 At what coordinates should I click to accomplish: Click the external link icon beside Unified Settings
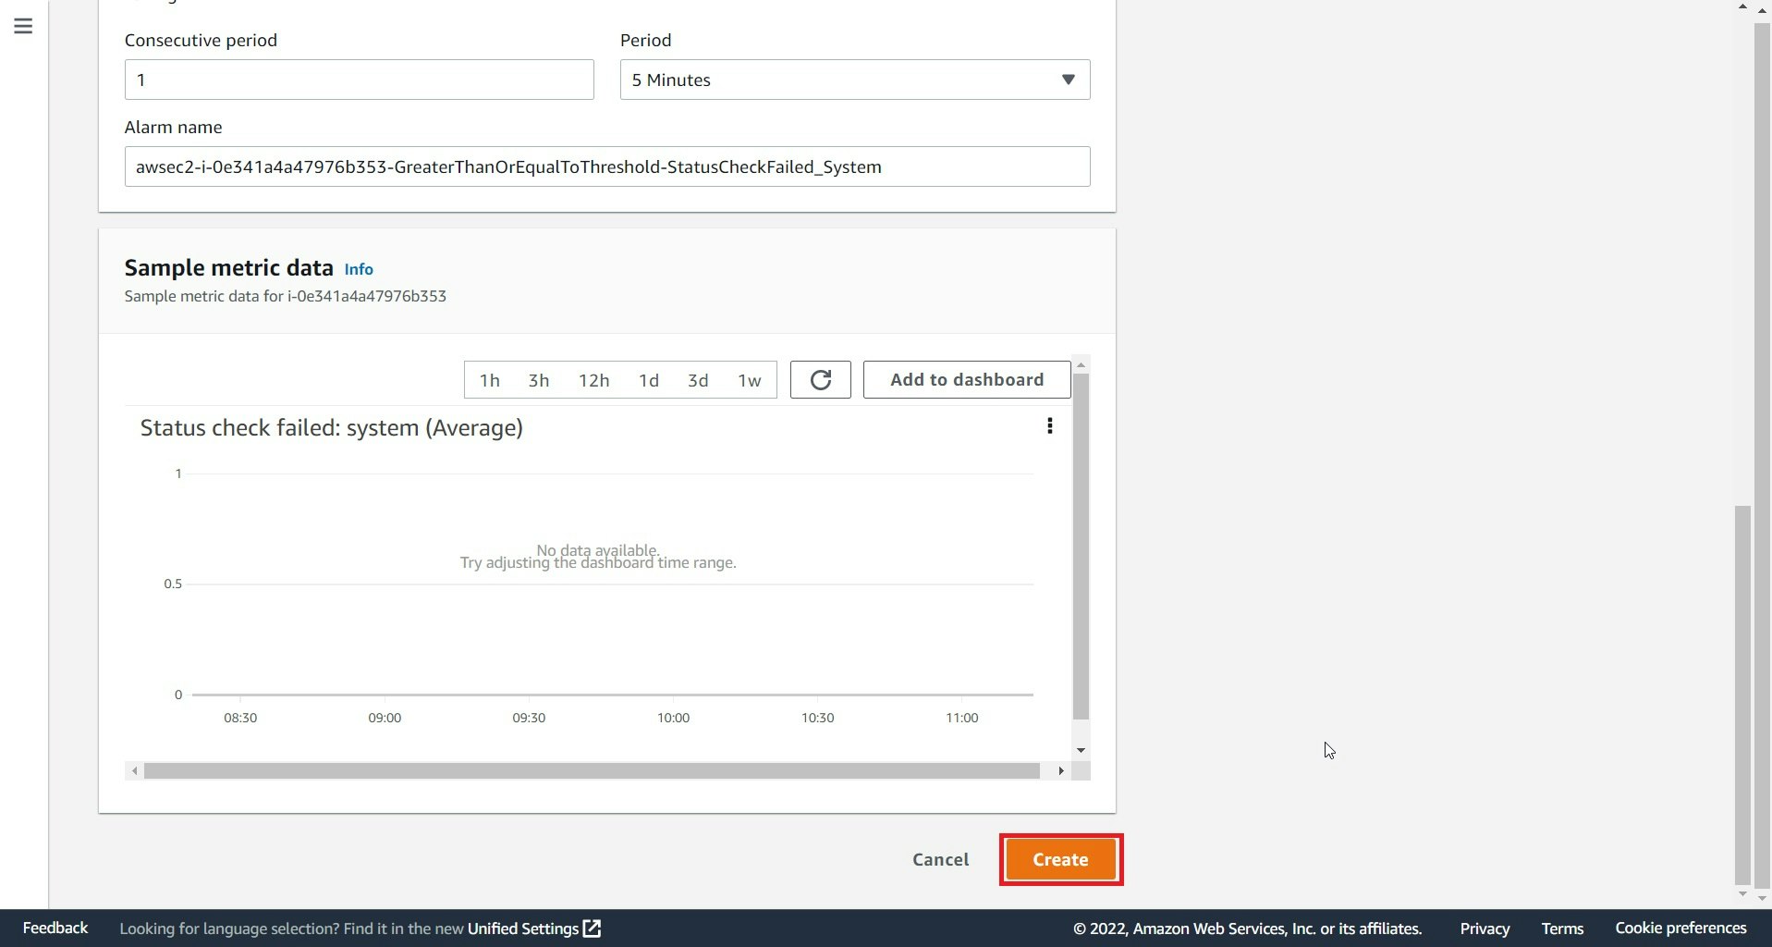click(591, 928)
